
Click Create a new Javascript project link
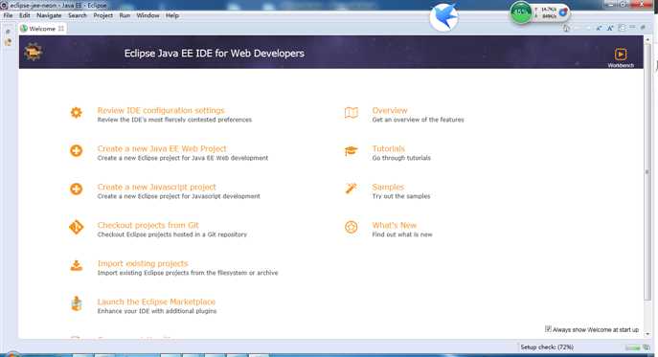tap(156, 187)
